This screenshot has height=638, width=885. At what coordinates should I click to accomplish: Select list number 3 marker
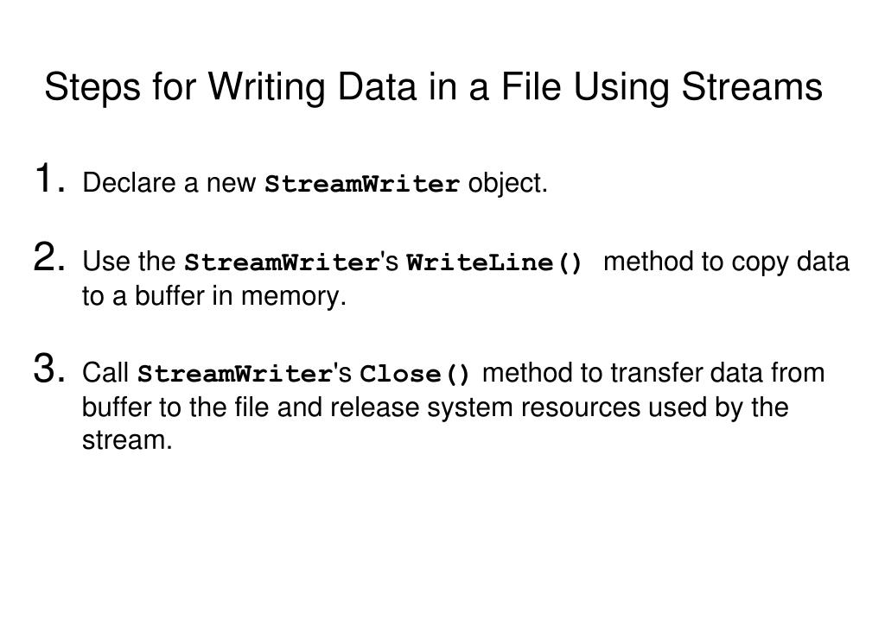pyautogui.click(x=49, y=368)
